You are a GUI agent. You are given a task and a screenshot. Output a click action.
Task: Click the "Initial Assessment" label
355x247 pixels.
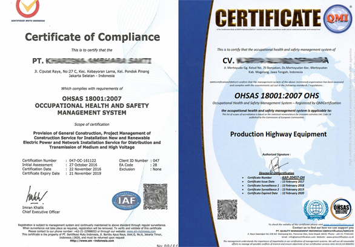[38, 165]
